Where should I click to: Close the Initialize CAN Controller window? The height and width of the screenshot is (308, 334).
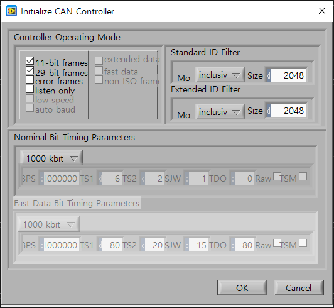322,11
